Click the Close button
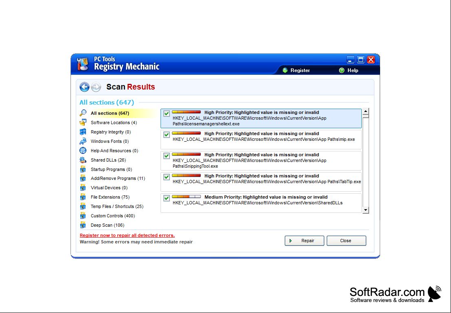Screen dimensions: 451x313 pos(346,241)
